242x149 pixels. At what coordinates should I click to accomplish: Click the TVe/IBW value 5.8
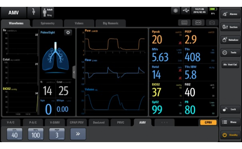[x=191, y=75]
